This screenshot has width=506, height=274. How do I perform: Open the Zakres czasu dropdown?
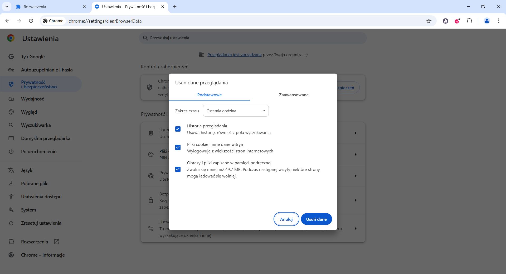(x=235, y=110)
